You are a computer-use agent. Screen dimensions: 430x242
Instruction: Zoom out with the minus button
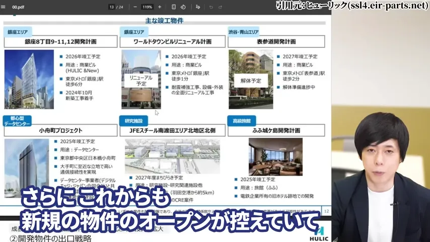click(x=135, y=7)
